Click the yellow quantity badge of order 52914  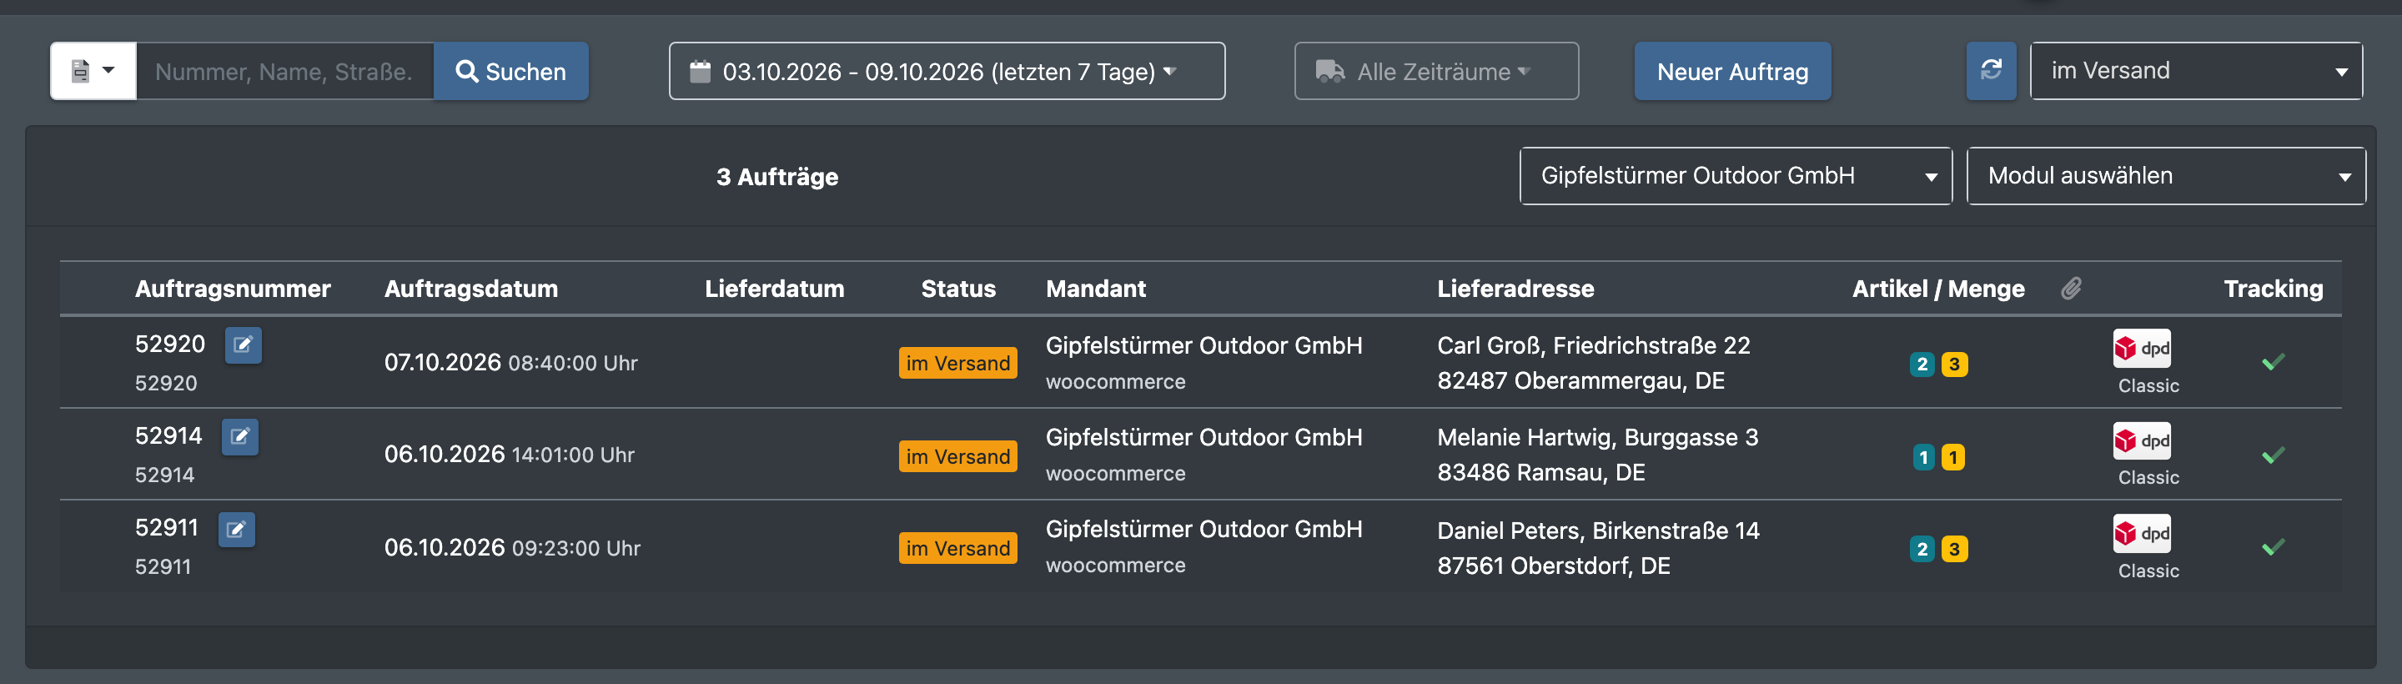click(1952, 457)
